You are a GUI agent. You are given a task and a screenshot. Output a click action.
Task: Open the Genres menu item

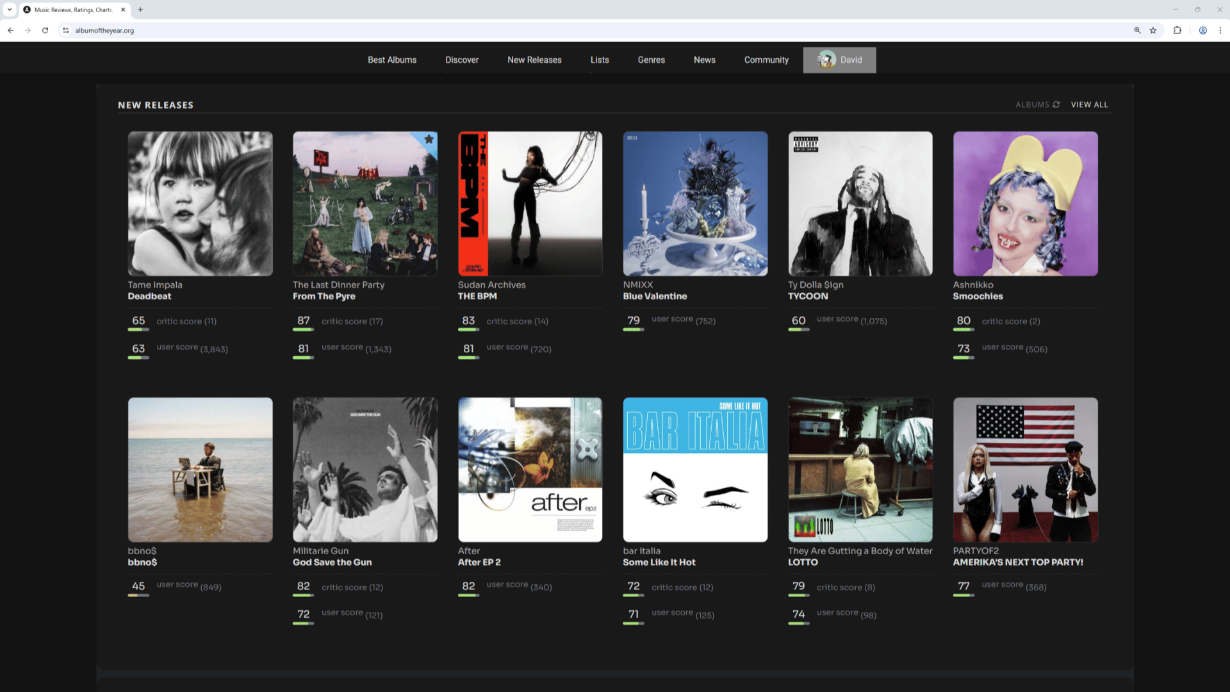[x=651, y=60]
